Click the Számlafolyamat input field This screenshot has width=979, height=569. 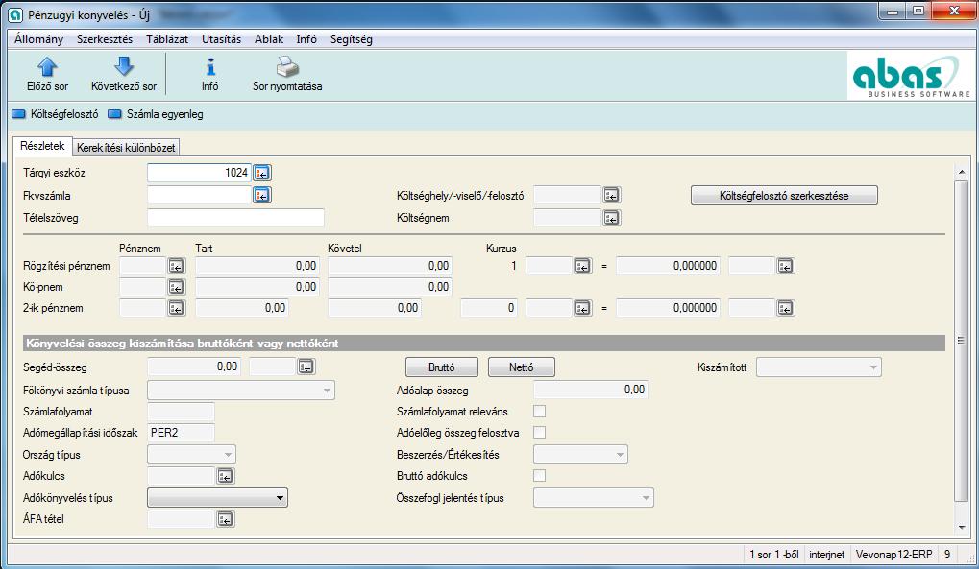pyautogui.click(x=181, y=412)
